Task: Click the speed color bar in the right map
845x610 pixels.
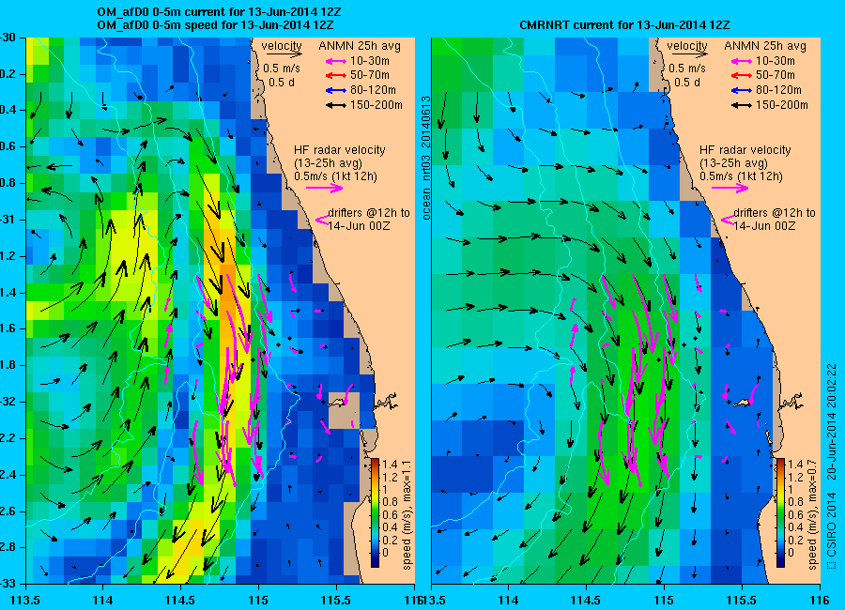Action: click(x=780, y=513)
